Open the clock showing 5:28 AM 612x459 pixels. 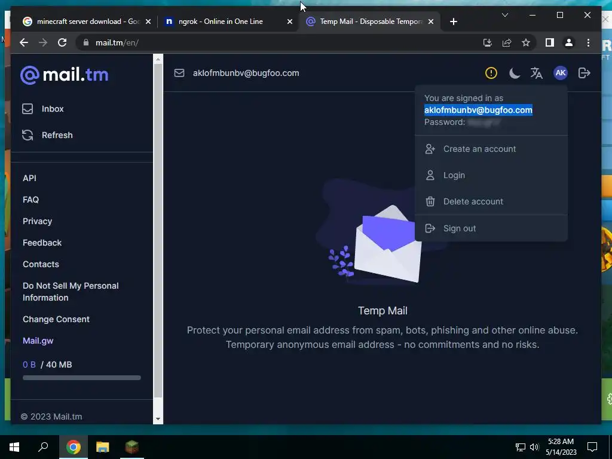[561, 447]
